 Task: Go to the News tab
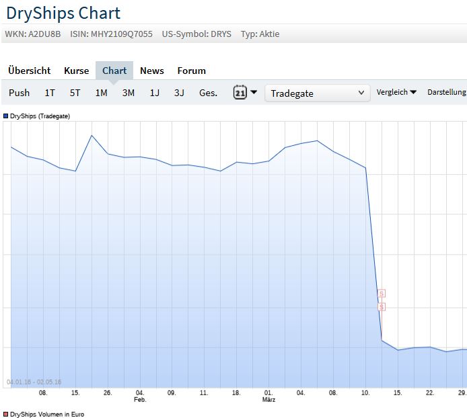click(152, 71)
